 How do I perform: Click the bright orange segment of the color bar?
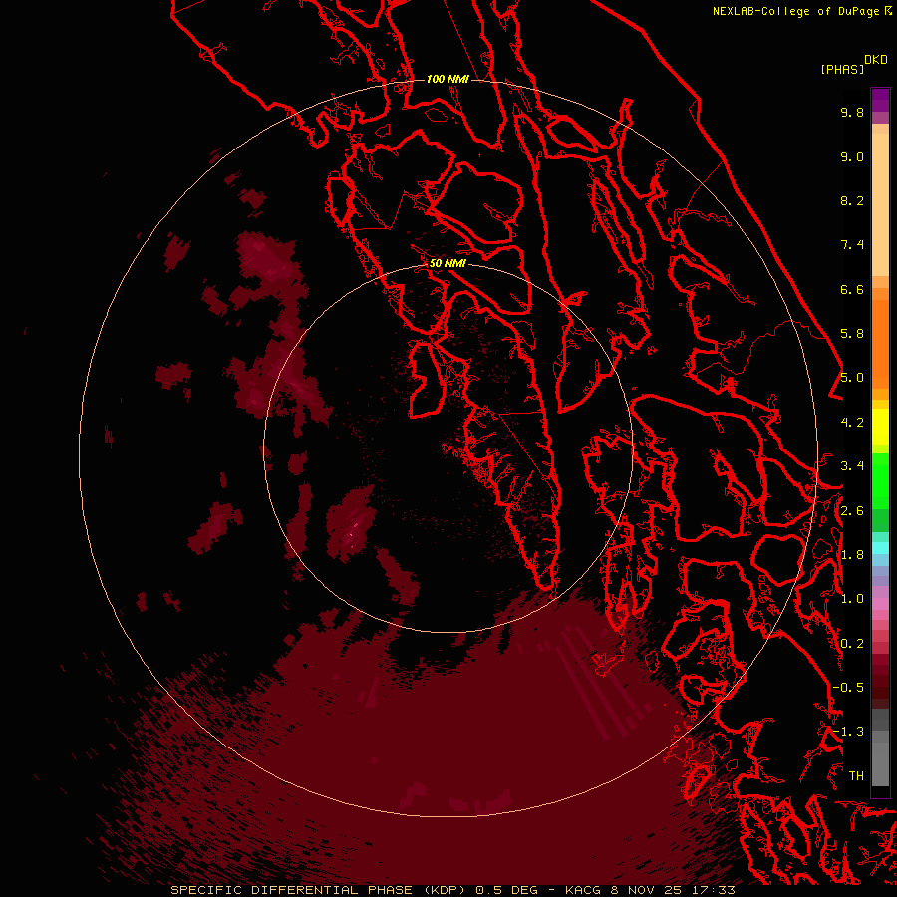[x=880, y=343]
